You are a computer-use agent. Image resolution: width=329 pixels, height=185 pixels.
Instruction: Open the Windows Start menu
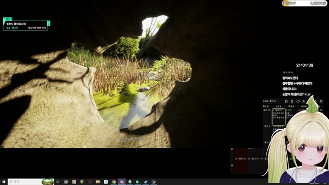point(4,181)
